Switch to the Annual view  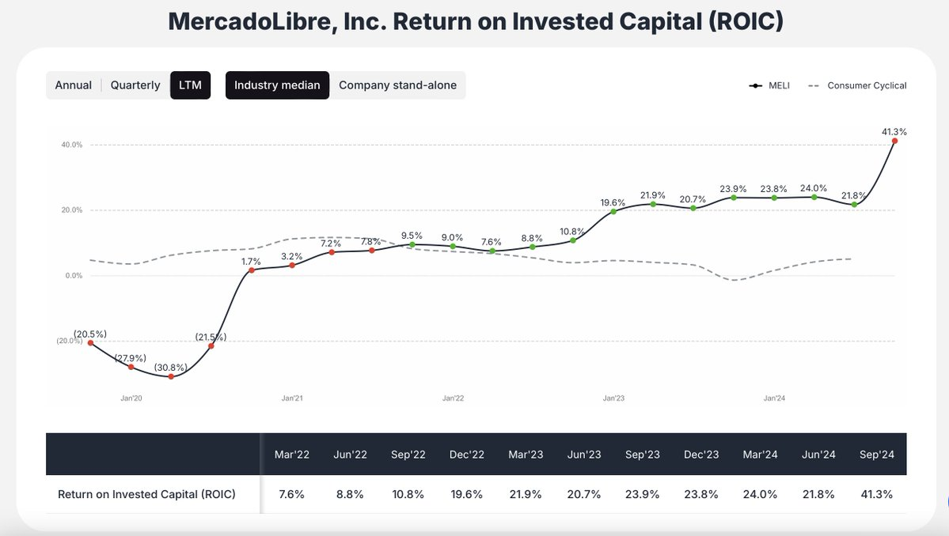coord(74,85)
